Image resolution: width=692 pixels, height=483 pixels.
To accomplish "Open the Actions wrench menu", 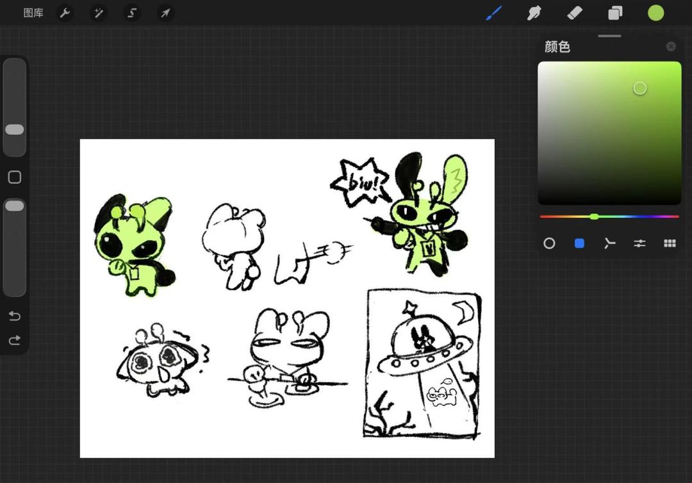I will pyautogui.click(x=65, y=13).
